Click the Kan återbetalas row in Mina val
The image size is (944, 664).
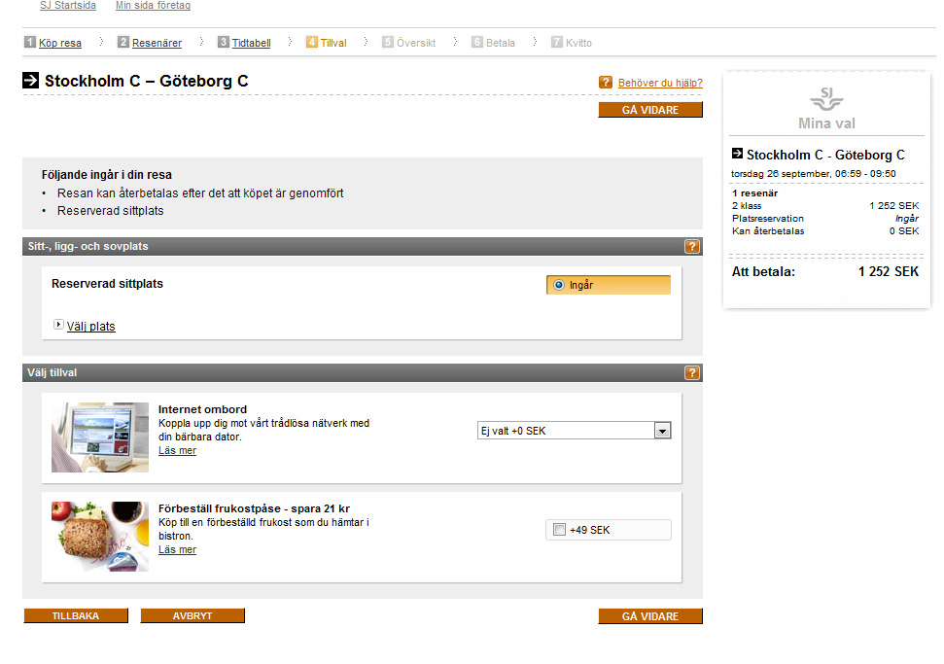tap(825, 231)
